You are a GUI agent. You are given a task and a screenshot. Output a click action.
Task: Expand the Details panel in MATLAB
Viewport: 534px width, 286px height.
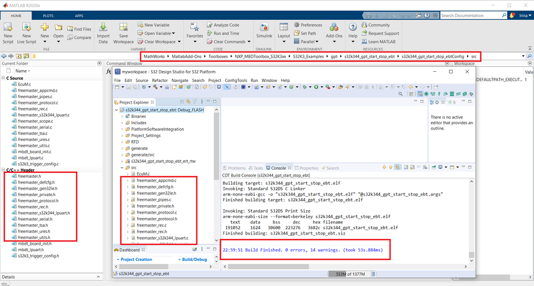tap(98, 277)
